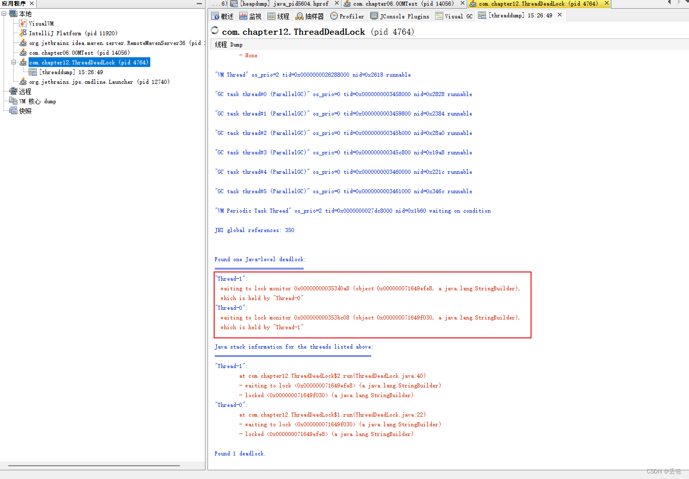Select jps.cmdline.Launcher (pid 12740) node
The width and height of the screenshot is (689, 479).
[x=99, y=82]
